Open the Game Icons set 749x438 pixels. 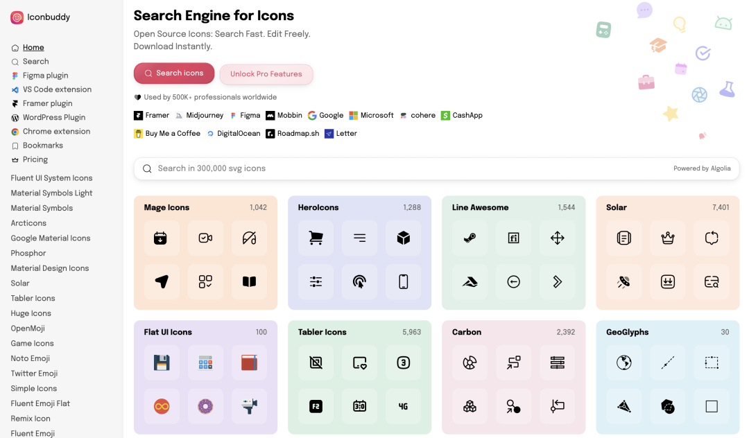point(32,344)
